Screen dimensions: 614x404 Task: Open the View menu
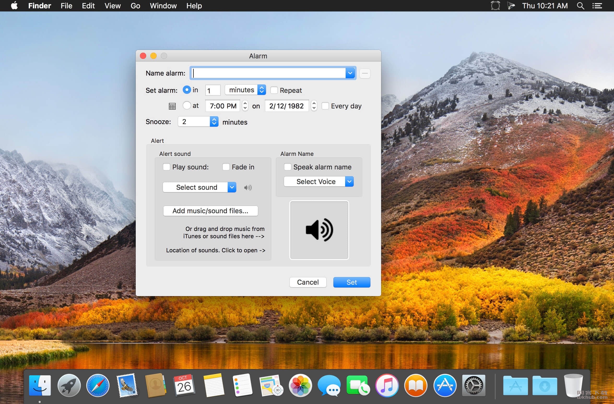(x=113, y=6)
